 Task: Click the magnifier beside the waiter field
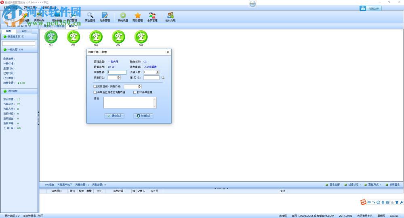click(163, 78)
